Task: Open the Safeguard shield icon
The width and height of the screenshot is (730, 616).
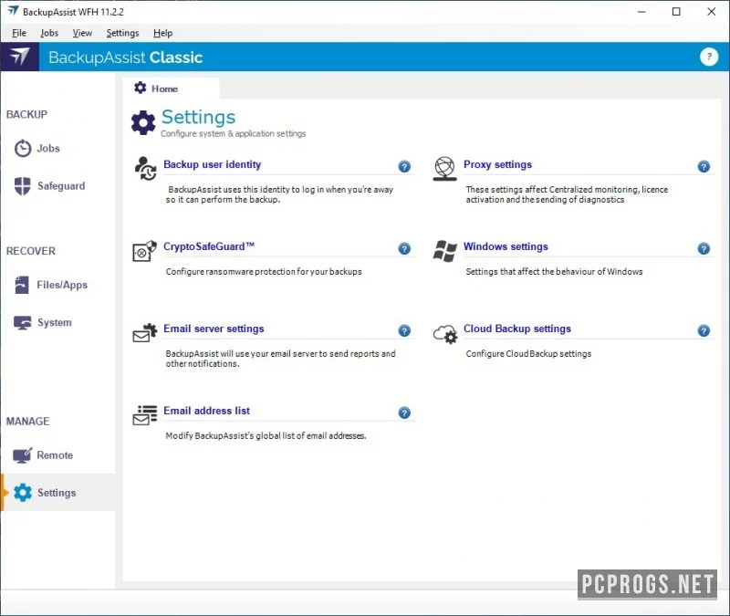Action: (22, 186)
